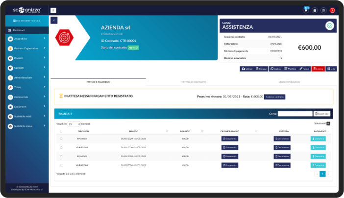The height and width of the screenshot is (198, 344).
Task: Click the red Elimina trash button
Action: pos(318,69)
